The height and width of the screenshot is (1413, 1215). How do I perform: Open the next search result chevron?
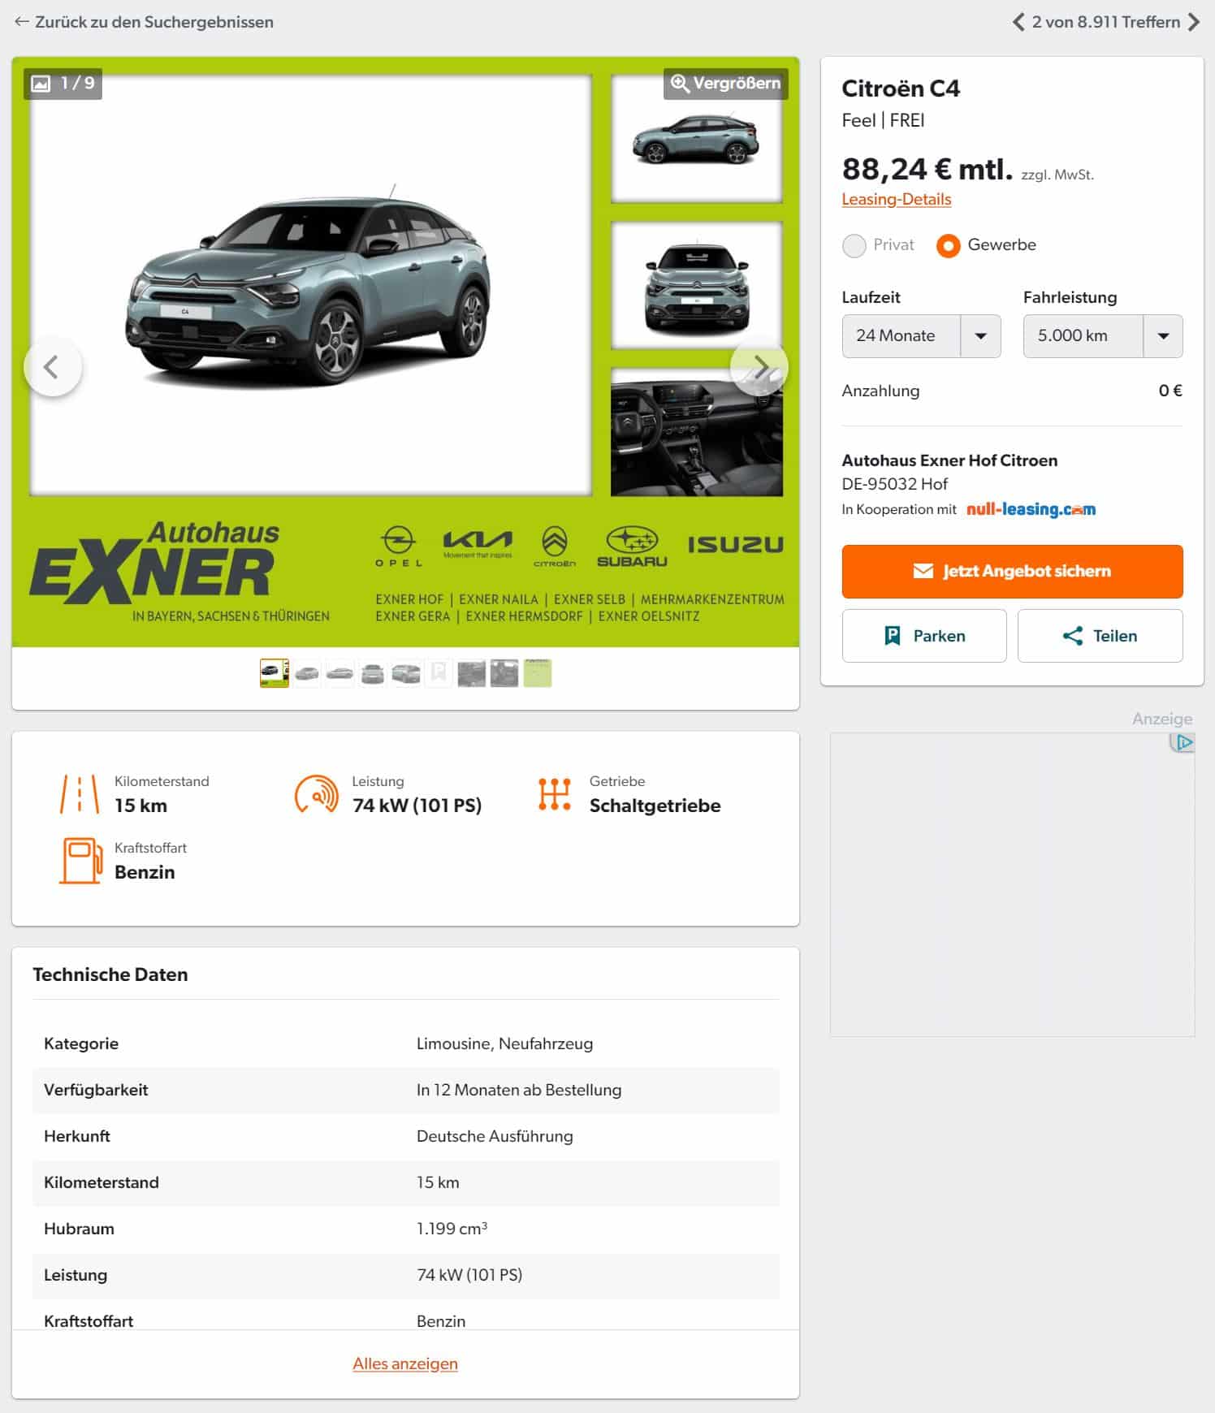point(1193,22)
